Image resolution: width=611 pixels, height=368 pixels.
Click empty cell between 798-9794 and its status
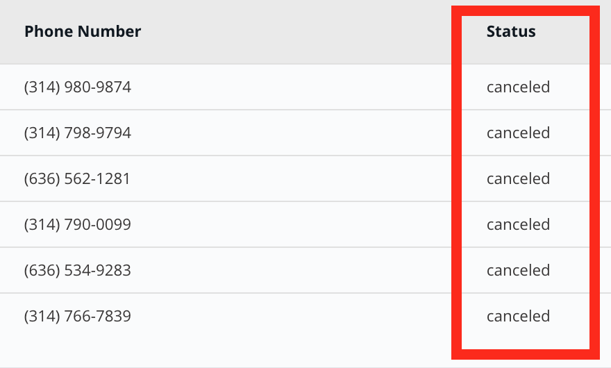click(x=292, y=133)
